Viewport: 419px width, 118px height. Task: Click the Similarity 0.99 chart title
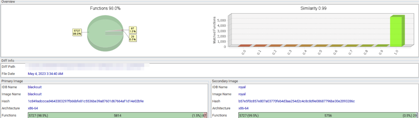313,8
